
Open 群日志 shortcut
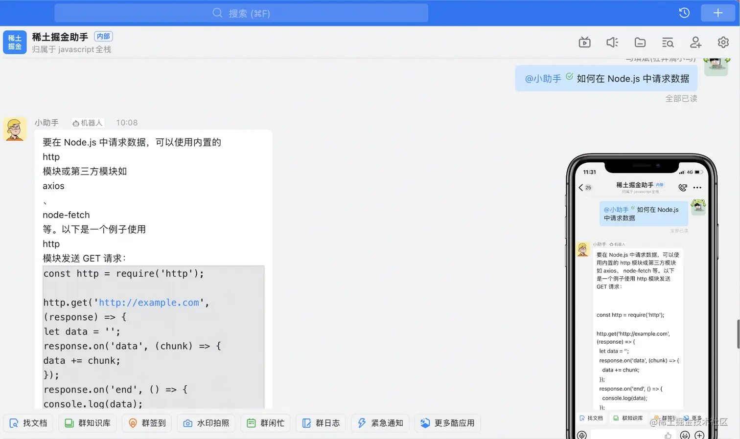(321, 423)
